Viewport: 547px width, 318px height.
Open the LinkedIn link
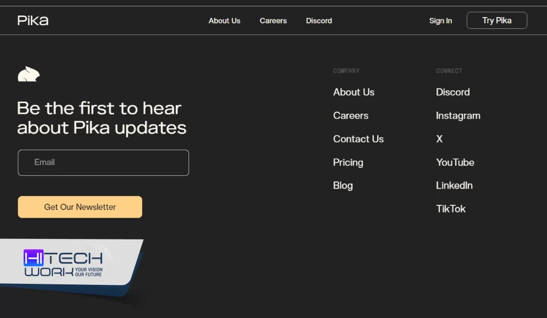click(454, 185)
